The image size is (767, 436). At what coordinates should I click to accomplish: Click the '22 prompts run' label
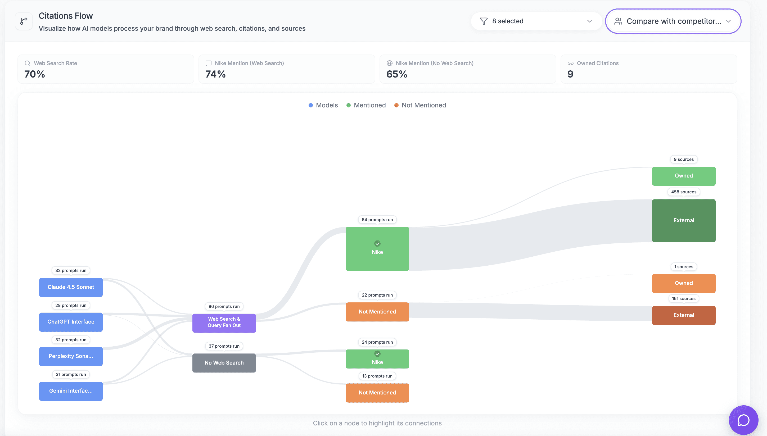click(x=377, y=295)
